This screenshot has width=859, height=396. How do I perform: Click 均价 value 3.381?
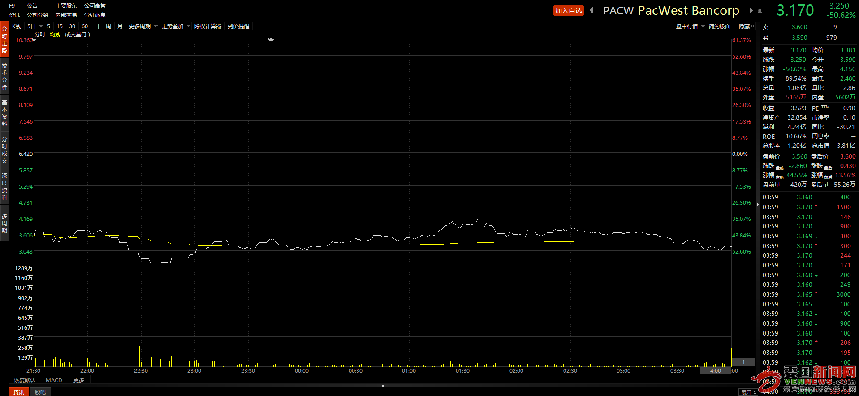[848, 50]
